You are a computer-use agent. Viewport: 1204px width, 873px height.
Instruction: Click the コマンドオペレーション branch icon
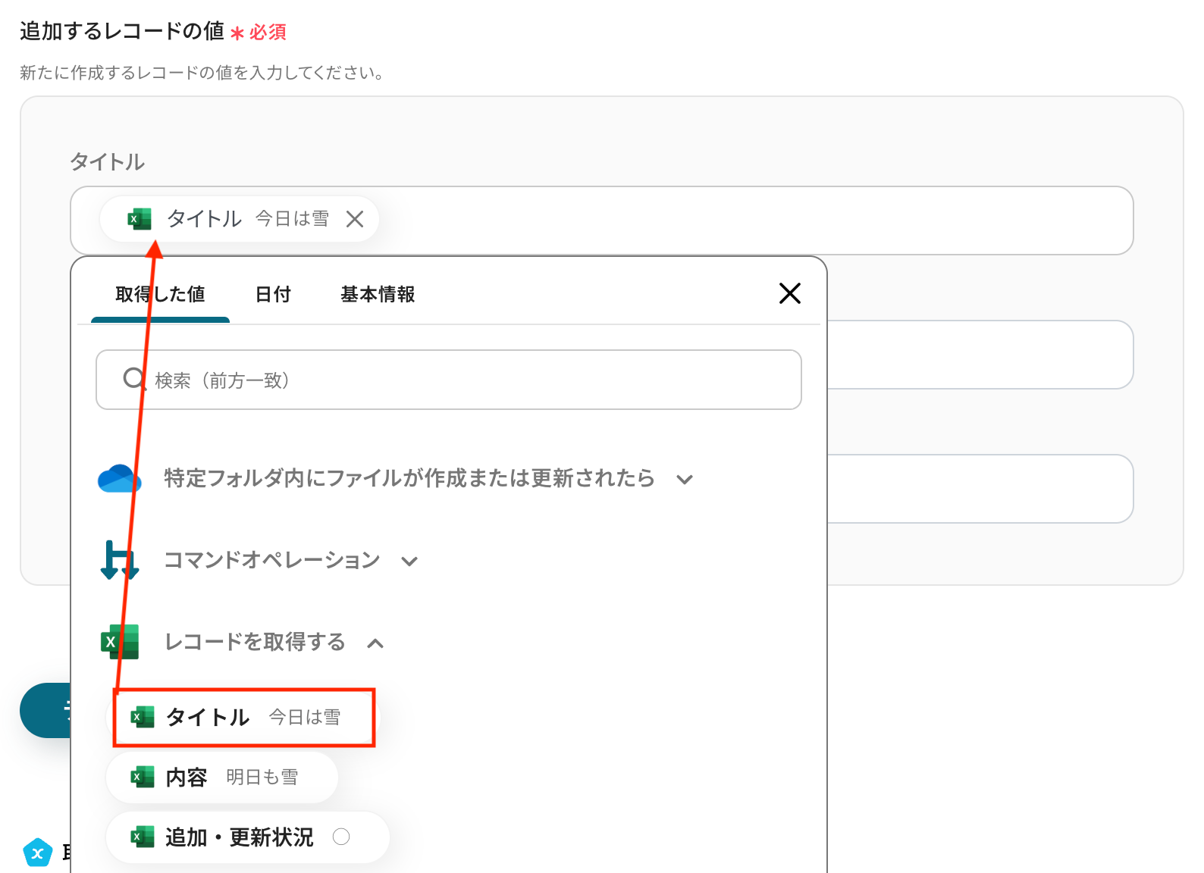pos(120,560)
